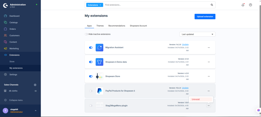Click the Shopware logo icon
This screenshot has height=117, width=261.
pos(6,6)
